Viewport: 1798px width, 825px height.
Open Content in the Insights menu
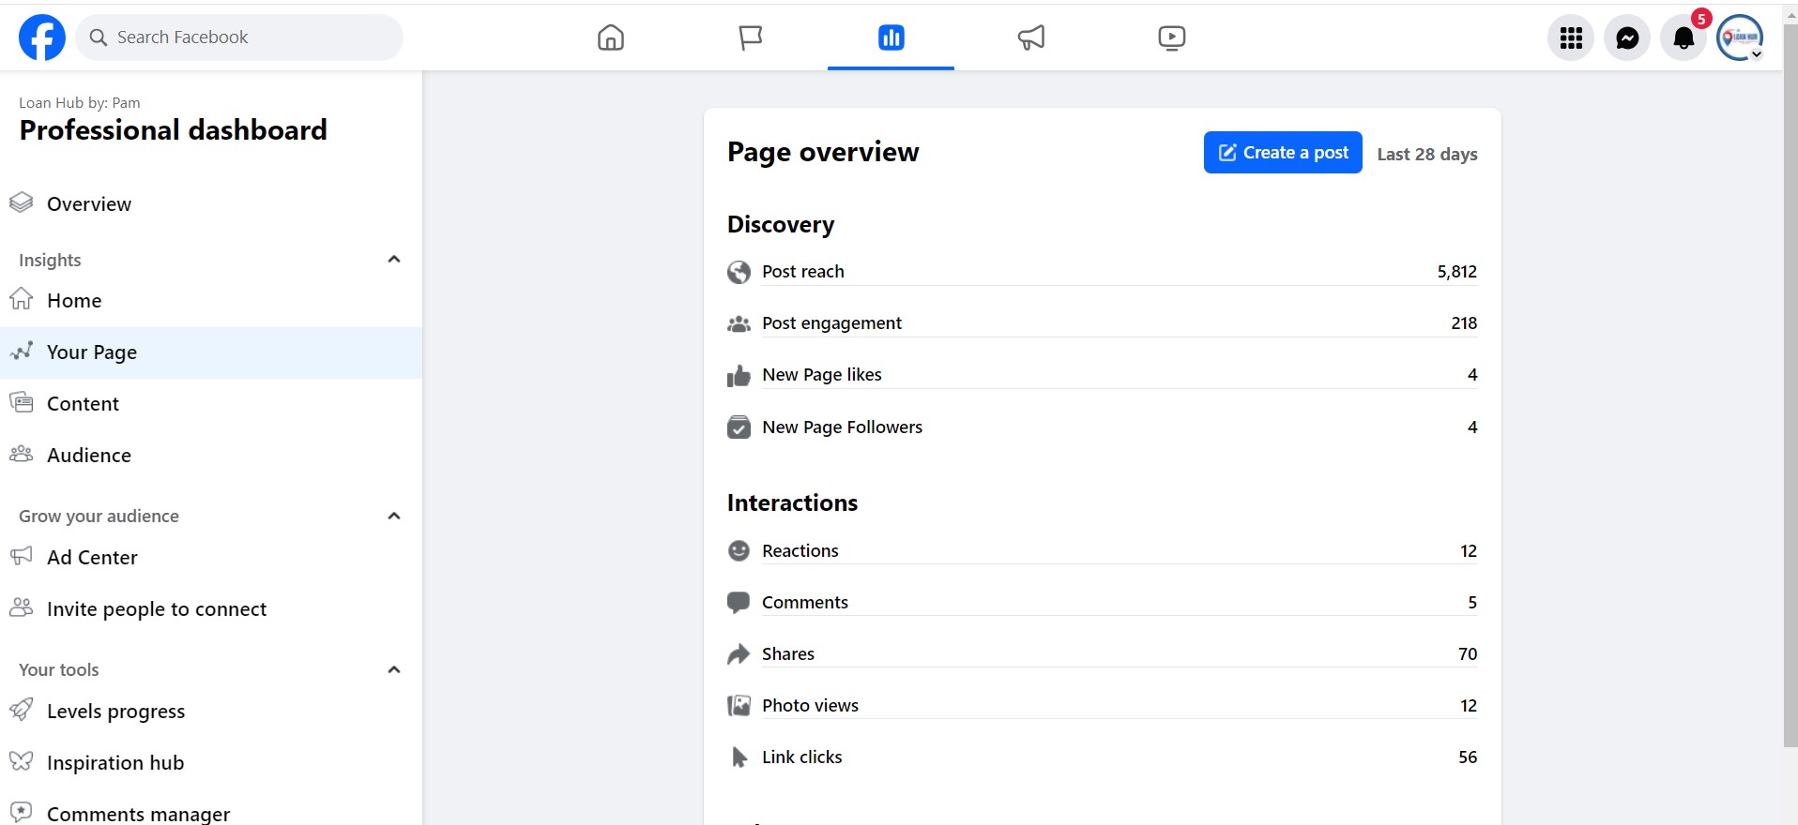[x=83, y=404]
